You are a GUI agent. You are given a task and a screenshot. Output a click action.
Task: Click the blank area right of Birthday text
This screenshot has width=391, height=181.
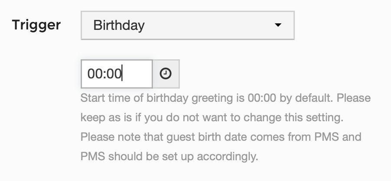tap(209, 25)
